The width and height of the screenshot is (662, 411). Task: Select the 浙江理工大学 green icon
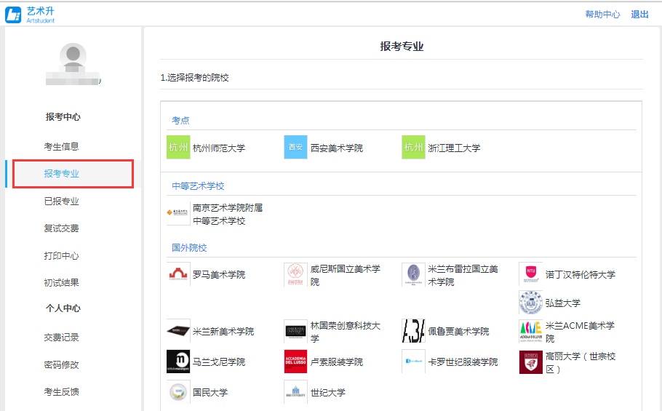click(413, 148)
